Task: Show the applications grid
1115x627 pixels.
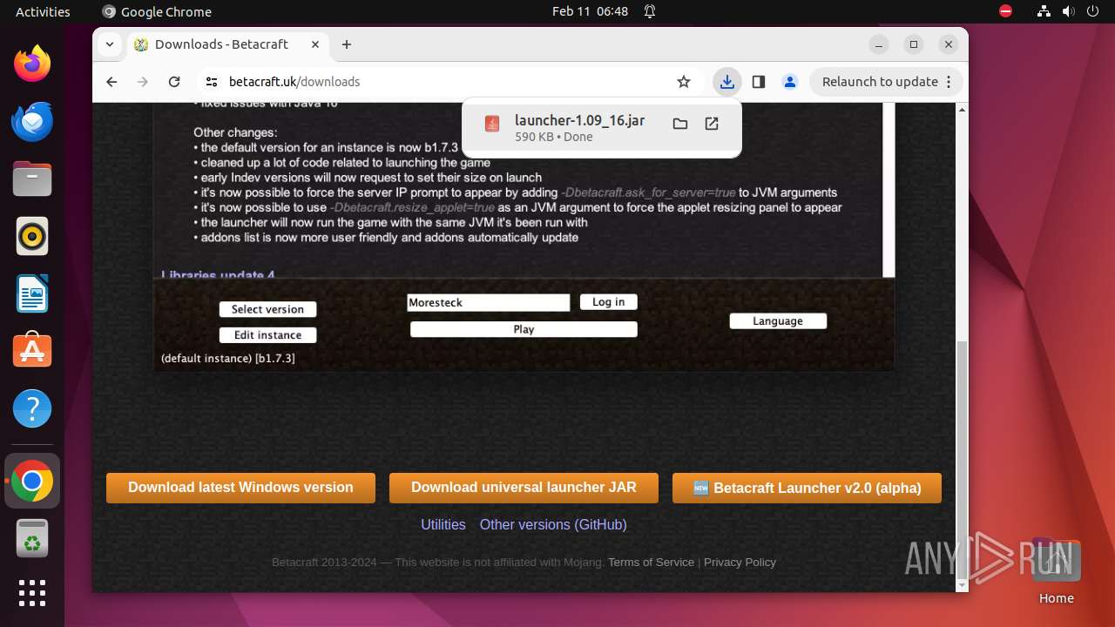Action: point(32,593)
